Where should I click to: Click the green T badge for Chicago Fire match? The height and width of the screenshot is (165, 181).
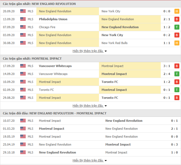pyautogui.click(x=177, y=27)
